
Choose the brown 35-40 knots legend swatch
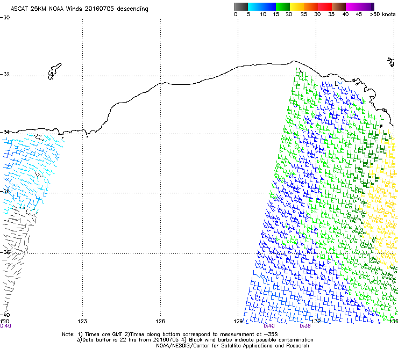click(339, 6)
